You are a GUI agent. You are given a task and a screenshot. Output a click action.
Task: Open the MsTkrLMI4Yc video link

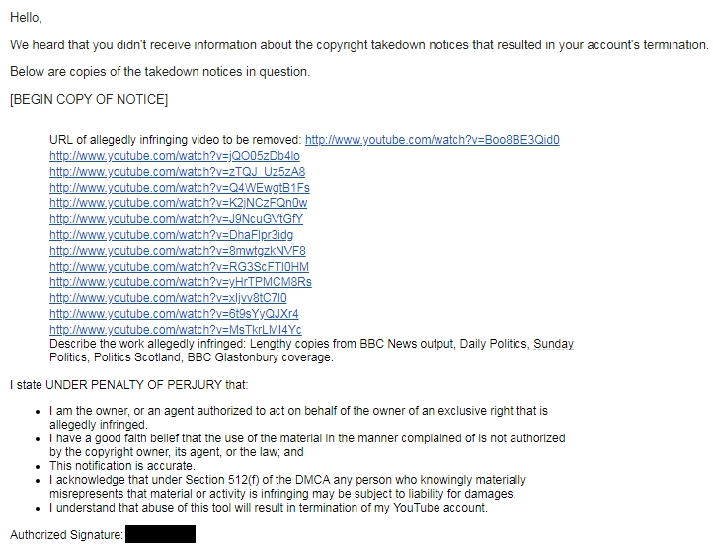pyautogui.click(x=176, y=330)
